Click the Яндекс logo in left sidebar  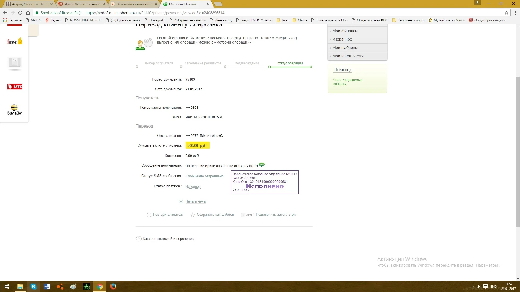14,41
